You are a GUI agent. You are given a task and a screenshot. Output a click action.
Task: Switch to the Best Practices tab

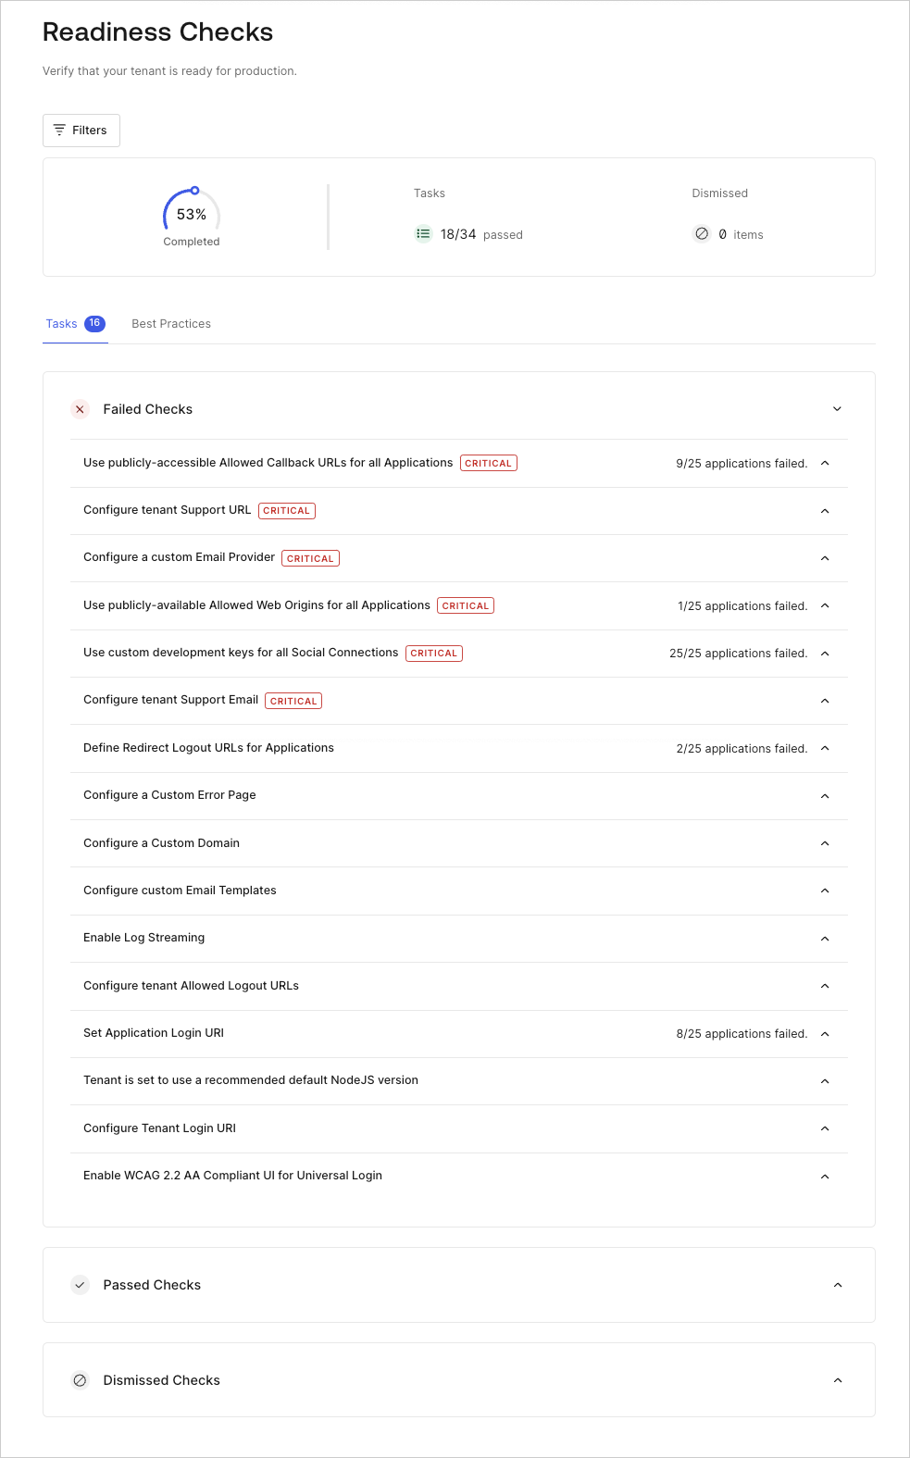171,323
